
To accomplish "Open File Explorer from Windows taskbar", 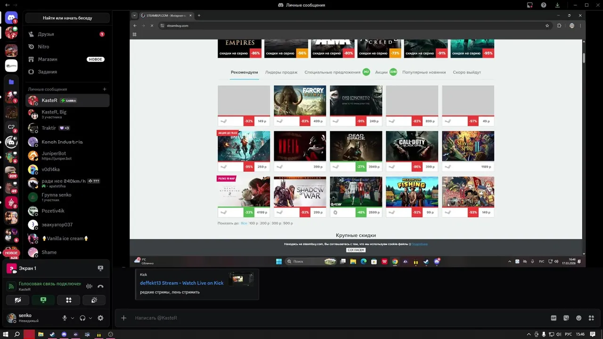I will click(x=41, y=334).
